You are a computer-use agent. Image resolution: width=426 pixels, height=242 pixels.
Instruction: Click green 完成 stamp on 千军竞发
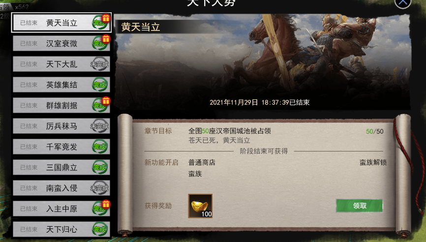[x=99, y=147]
